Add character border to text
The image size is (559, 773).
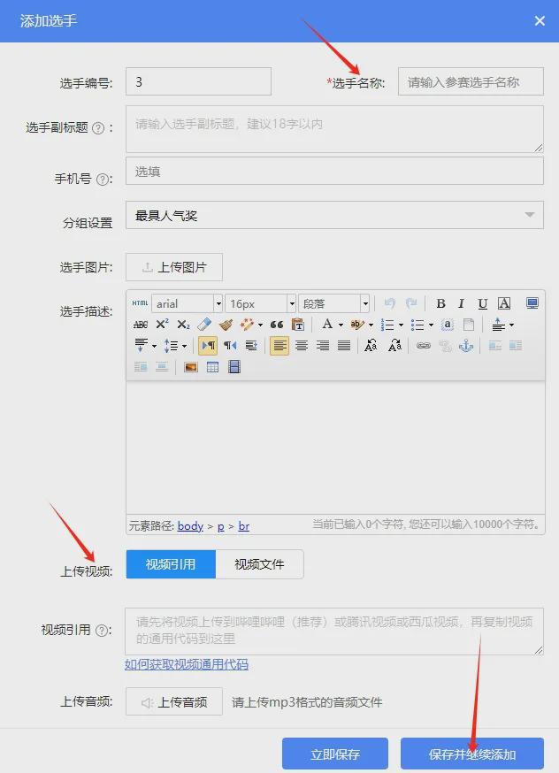coord(504,303)
